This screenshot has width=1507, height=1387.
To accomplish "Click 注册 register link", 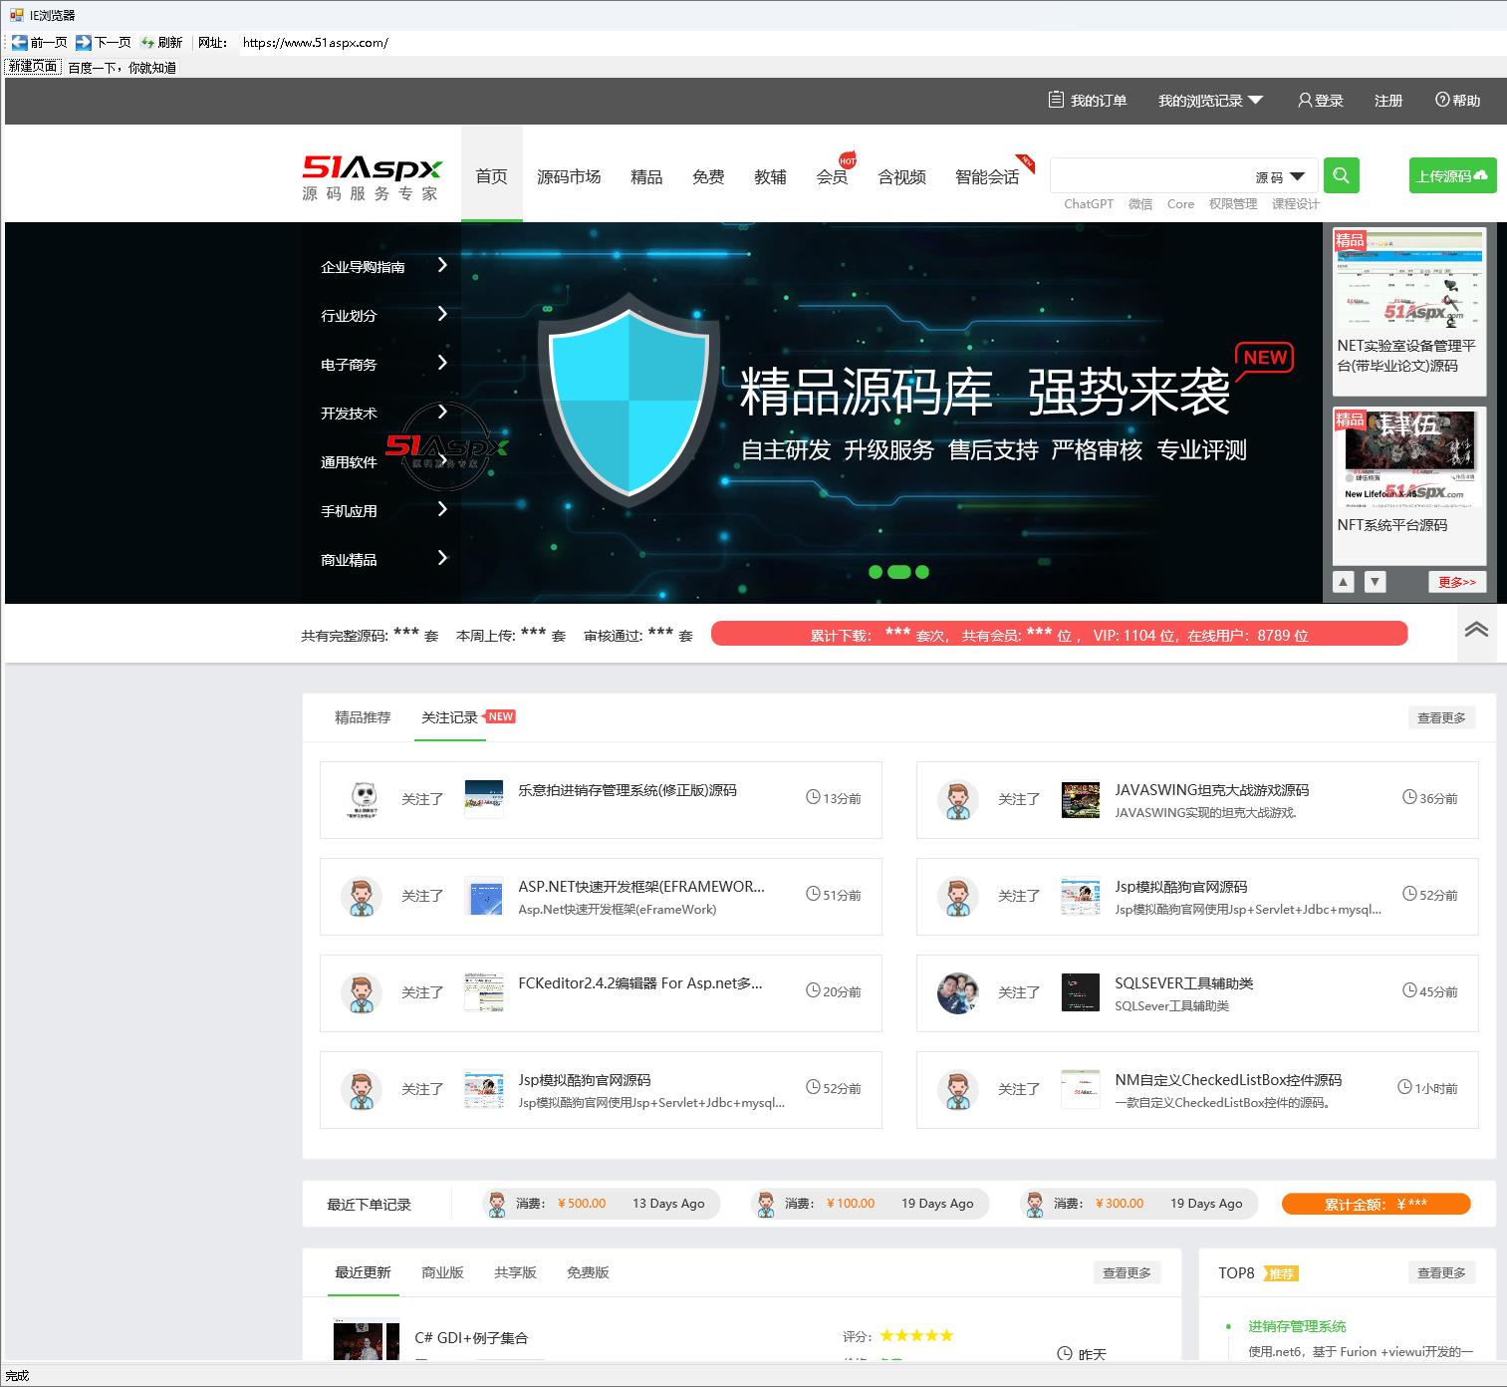I will tap(1387, 101).
